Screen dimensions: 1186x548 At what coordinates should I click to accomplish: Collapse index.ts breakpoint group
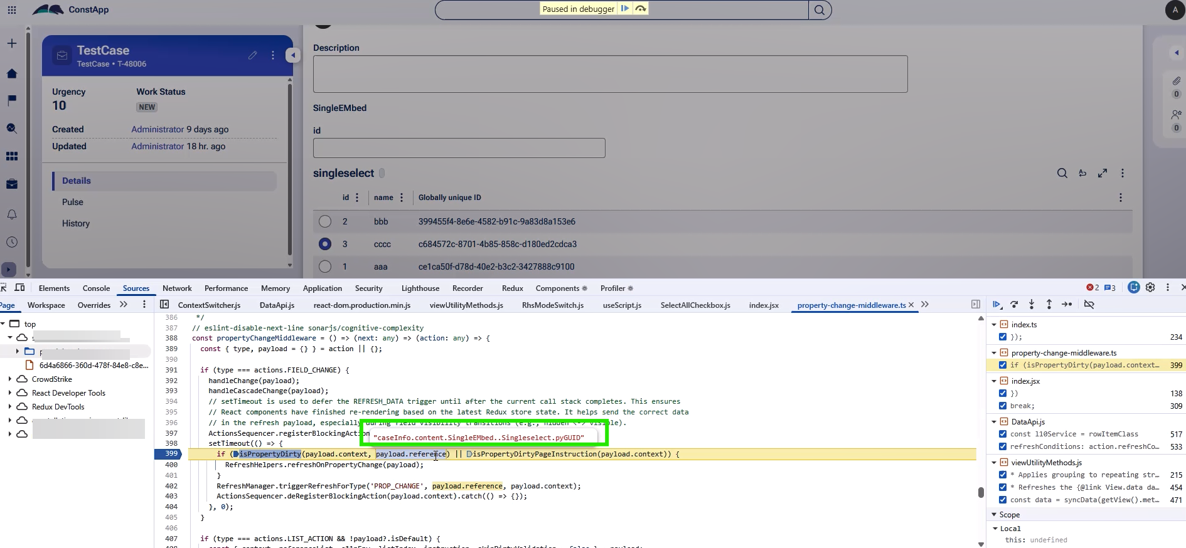point(994,325)
